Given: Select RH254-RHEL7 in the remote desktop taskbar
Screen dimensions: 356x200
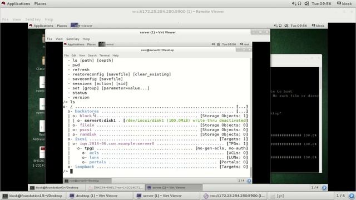Looking at the screenshot, I should (x=116, y=188).
